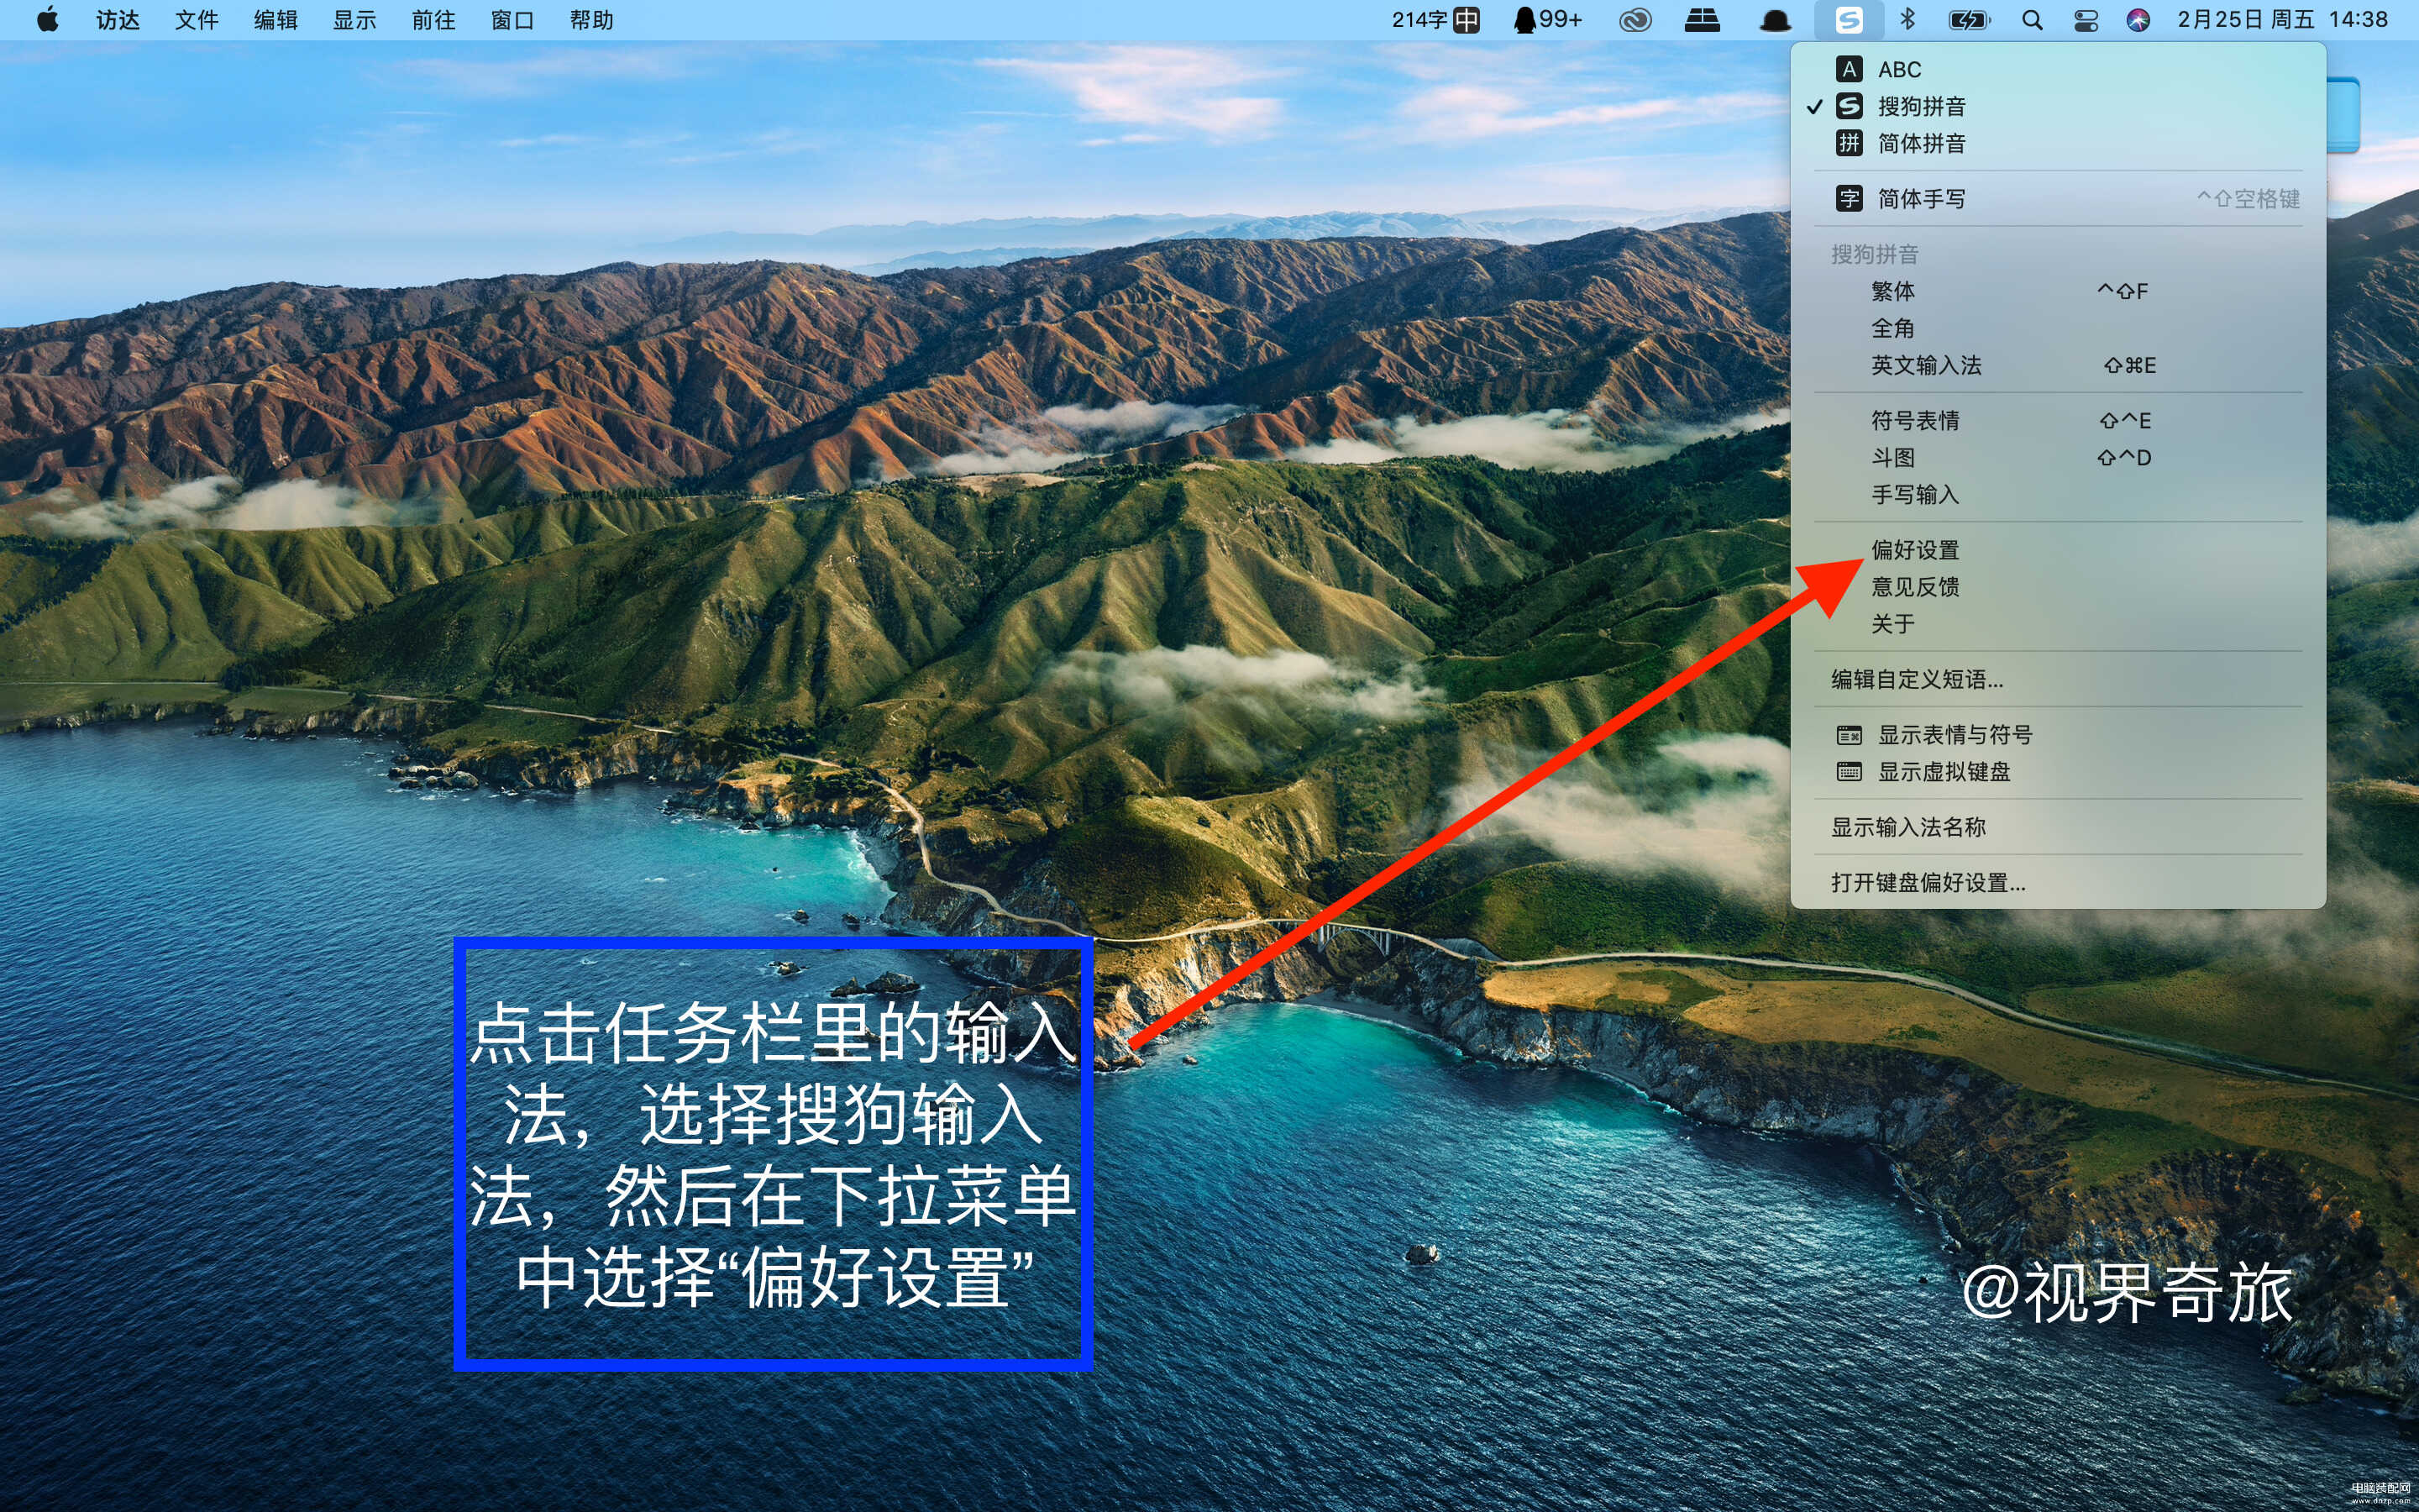
Task: Open Spotlight search magnifier icon
Action: (x=2031, y=20)
